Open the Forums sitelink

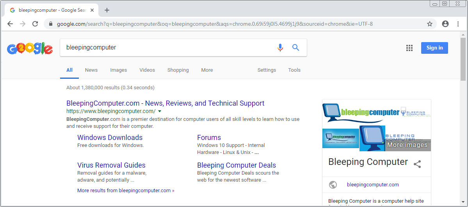(209, 138)
